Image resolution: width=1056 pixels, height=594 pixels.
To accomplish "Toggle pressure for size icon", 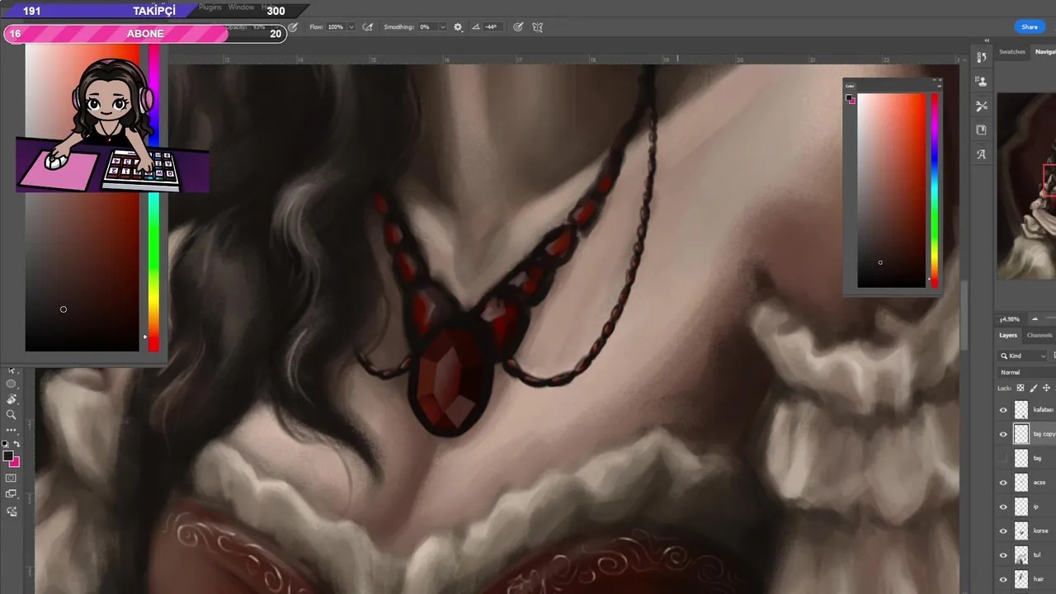I will coord(517,27).
